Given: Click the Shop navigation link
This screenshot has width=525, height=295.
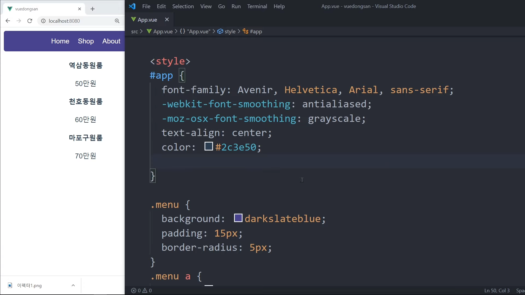Looking at the screenshot, I should [86, 41].
